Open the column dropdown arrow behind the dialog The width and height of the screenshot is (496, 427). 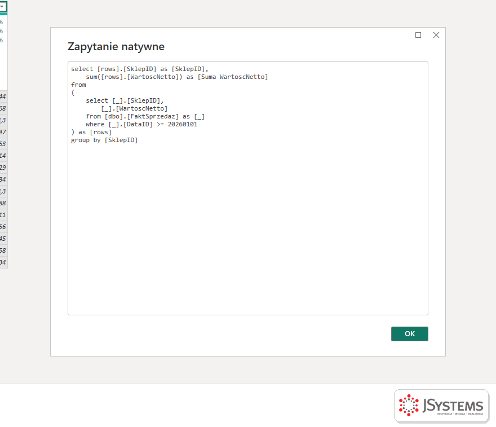[x=2, y=6]
